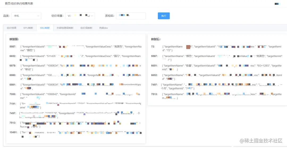Click the chevron arrow of 品类 select
Viewport: 287px width, 148px height.
pyautogui.click(x=38, y=16)
